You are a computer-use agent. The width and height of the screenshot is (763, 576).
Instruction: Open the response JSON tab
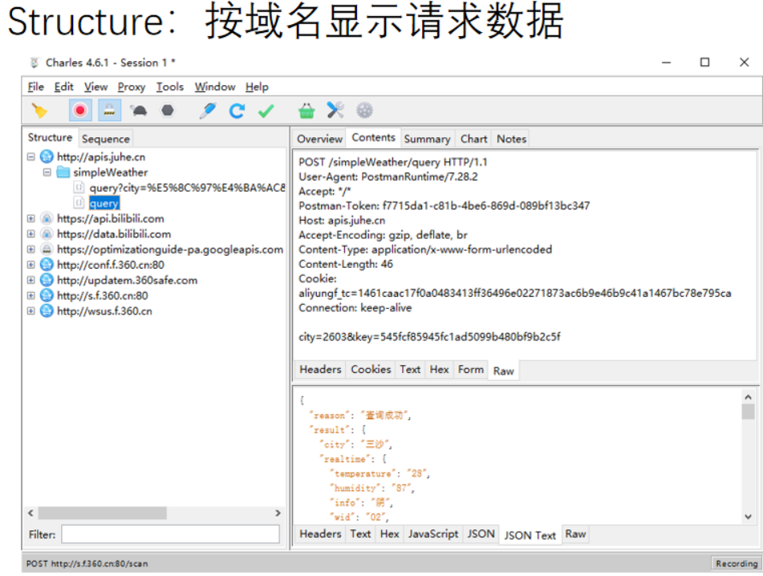[x=481, y=534]
